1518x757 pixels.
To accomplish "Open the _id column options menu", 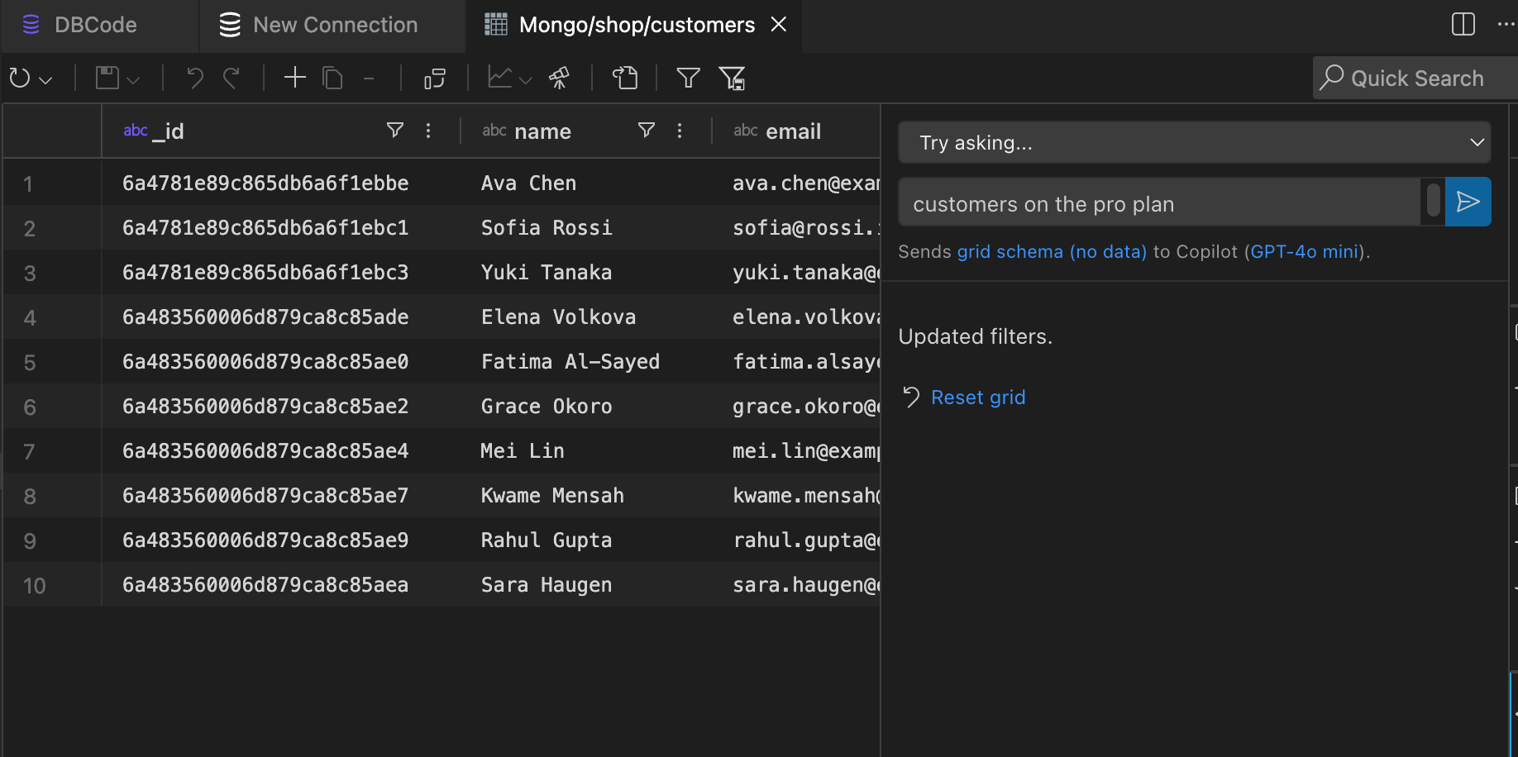I will tap(428, 131).
